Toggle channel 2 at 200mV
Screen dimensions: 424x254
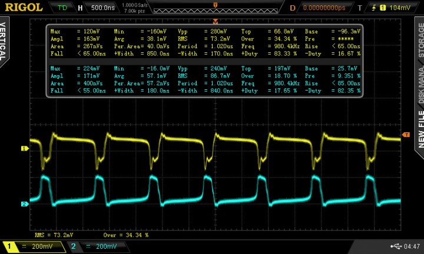pyautogui.click(x=98, y=246)
